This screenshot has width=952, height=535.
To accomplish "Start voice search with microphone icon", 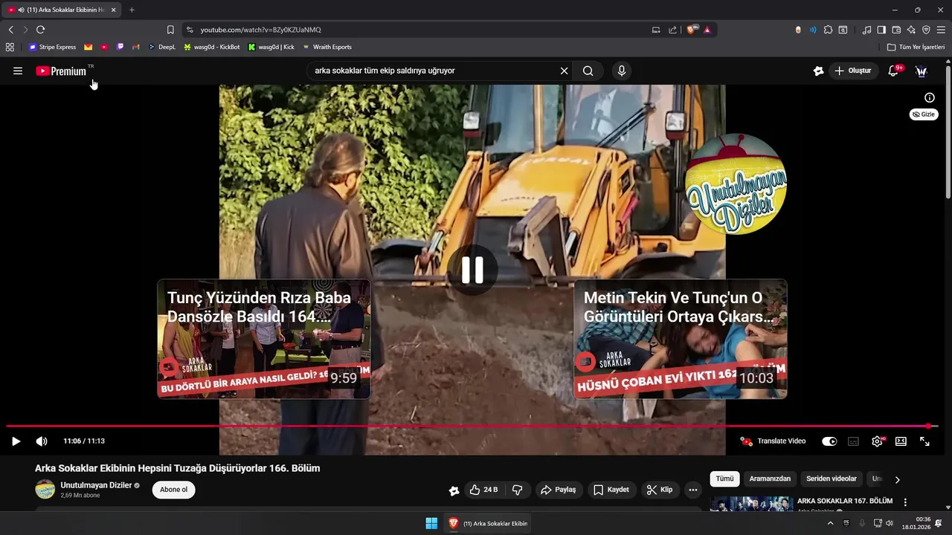I will 622,71.
